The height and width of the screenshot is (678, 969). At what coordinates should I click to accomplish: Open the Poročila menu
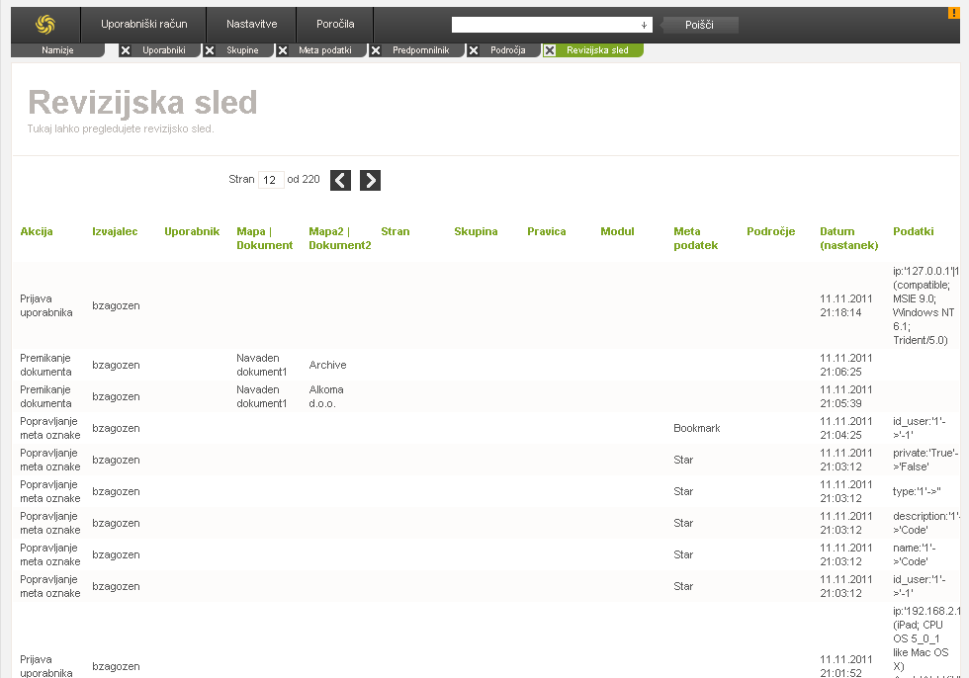click(x=335, y=24)
